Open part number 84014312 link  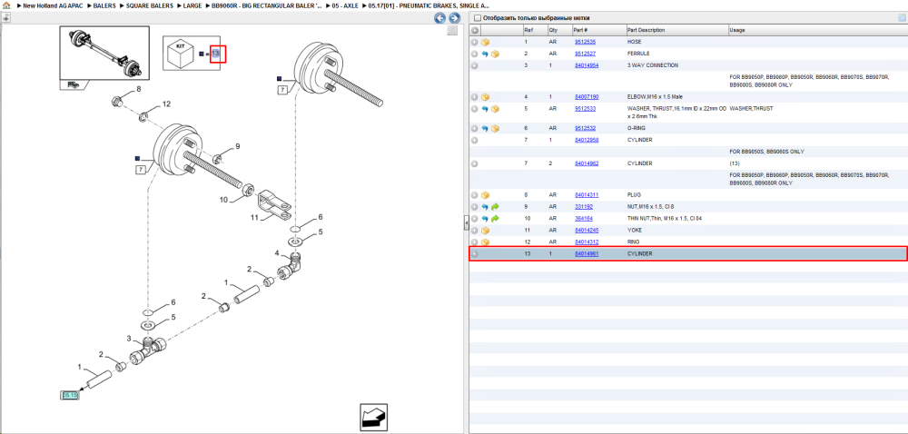pyautogui.click(x=587, y=242)
